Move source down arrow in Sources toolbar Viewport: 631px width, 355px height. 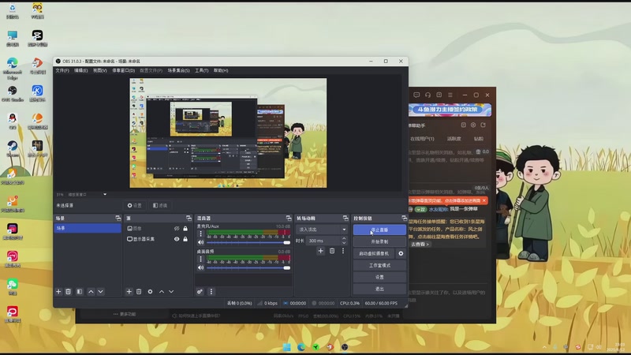tap(171, 291)
